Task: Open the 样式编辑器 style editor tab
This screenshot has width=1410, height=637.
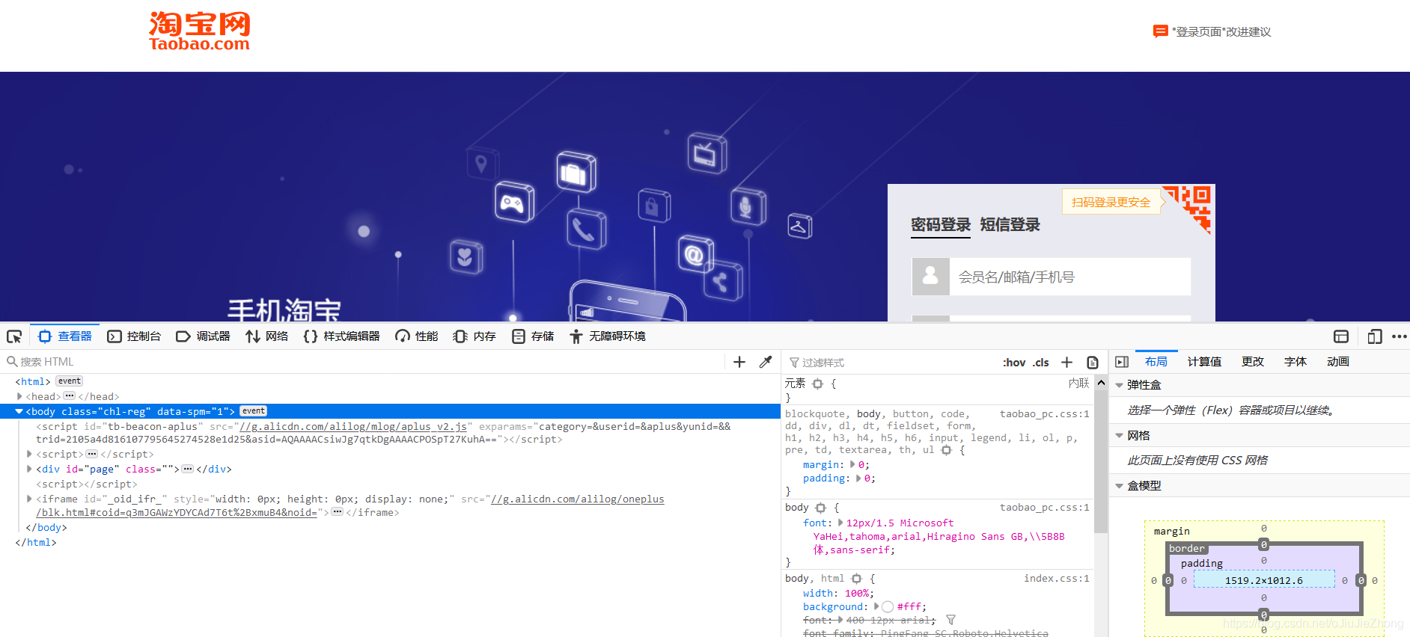Action: 341,336
